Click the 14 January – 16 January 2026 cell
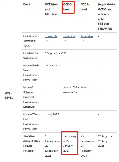 pos(70,143)
